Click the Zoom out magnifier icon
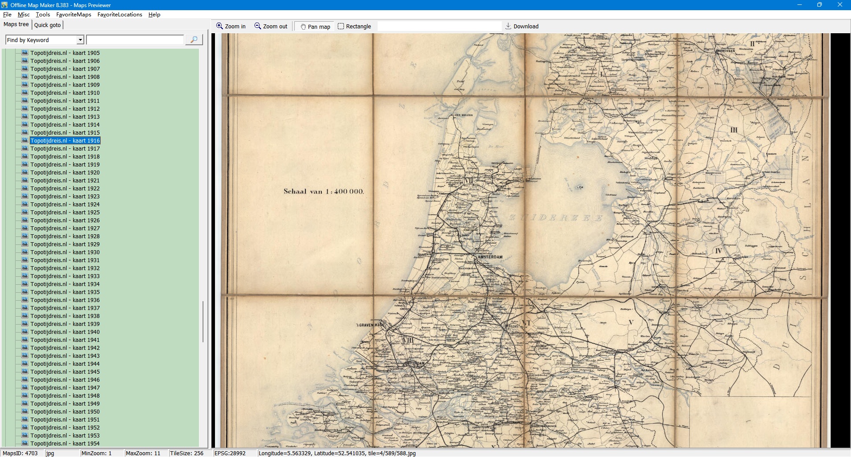 [258, 26]
